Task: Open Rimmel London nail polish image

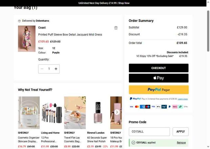Action: click(98, 113)
